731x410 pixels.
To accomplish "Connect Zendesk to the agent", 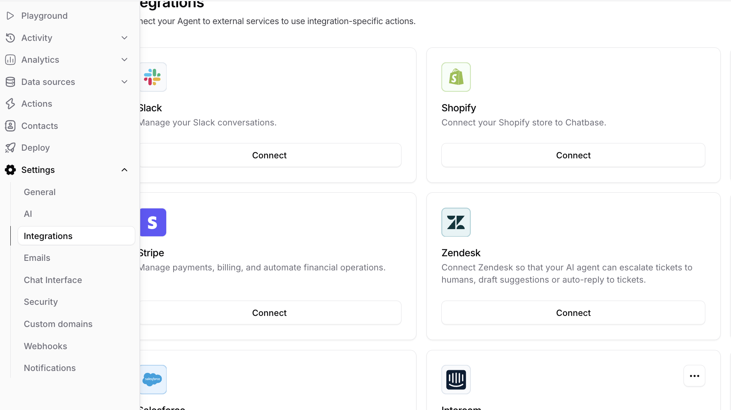I will pyautogui.click(x=573, y=312).
